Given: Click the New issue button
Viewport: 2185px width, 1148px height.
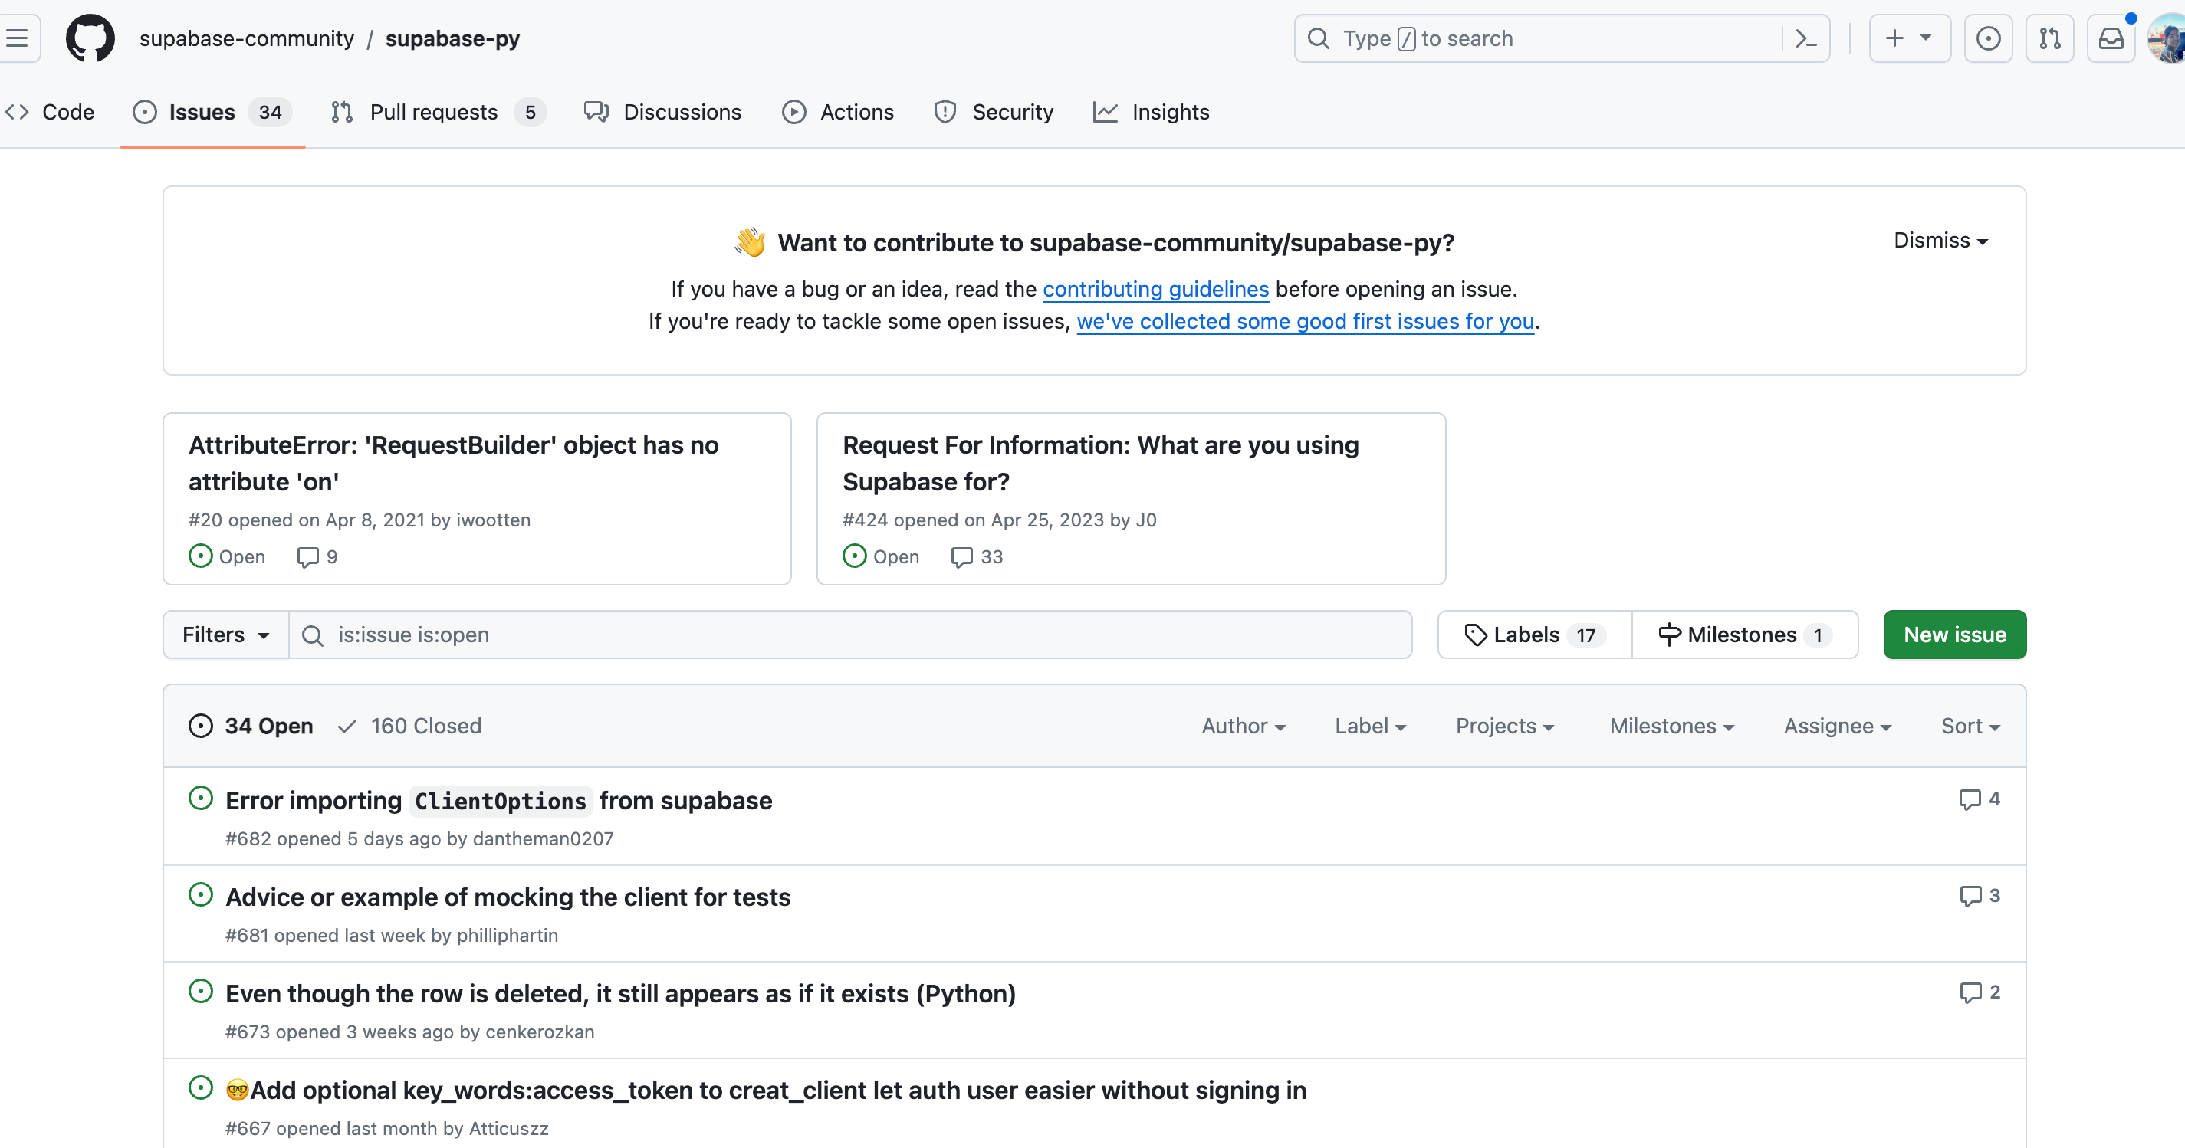Looking at the screenshot, I should coord(1954,635).
